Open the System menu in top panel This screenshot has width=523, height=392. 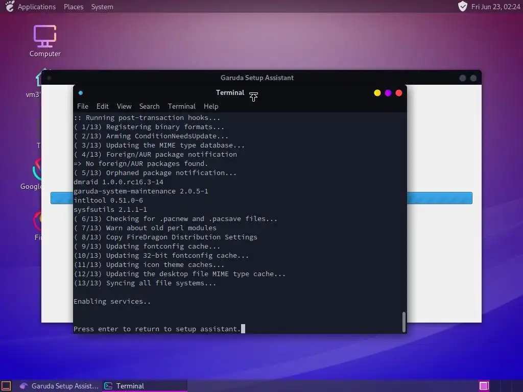[102, 7]
